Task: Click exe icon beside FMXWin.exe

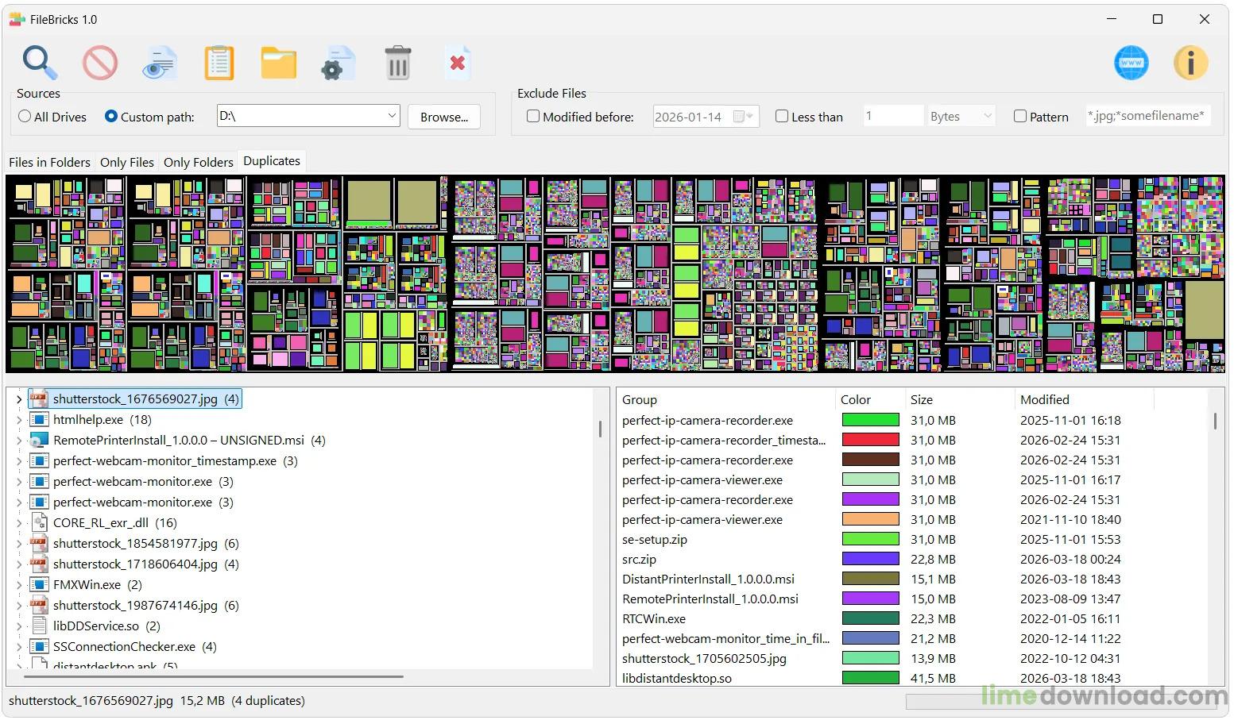Action: [x=39, y=584]
